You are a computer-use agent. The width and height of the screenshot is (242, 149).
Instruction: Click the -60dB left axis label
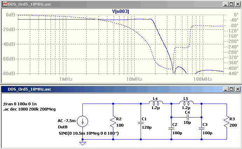(9, 59)
